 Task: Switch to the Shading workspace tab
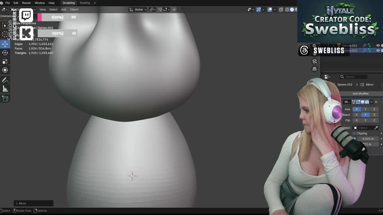pyautogui.click(x=85, y=3)
